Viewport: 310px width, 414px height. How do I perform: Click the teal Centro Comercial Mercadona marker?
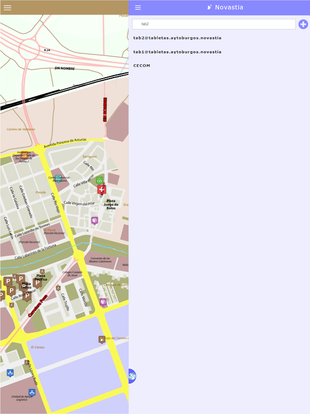tap(58, 179)
